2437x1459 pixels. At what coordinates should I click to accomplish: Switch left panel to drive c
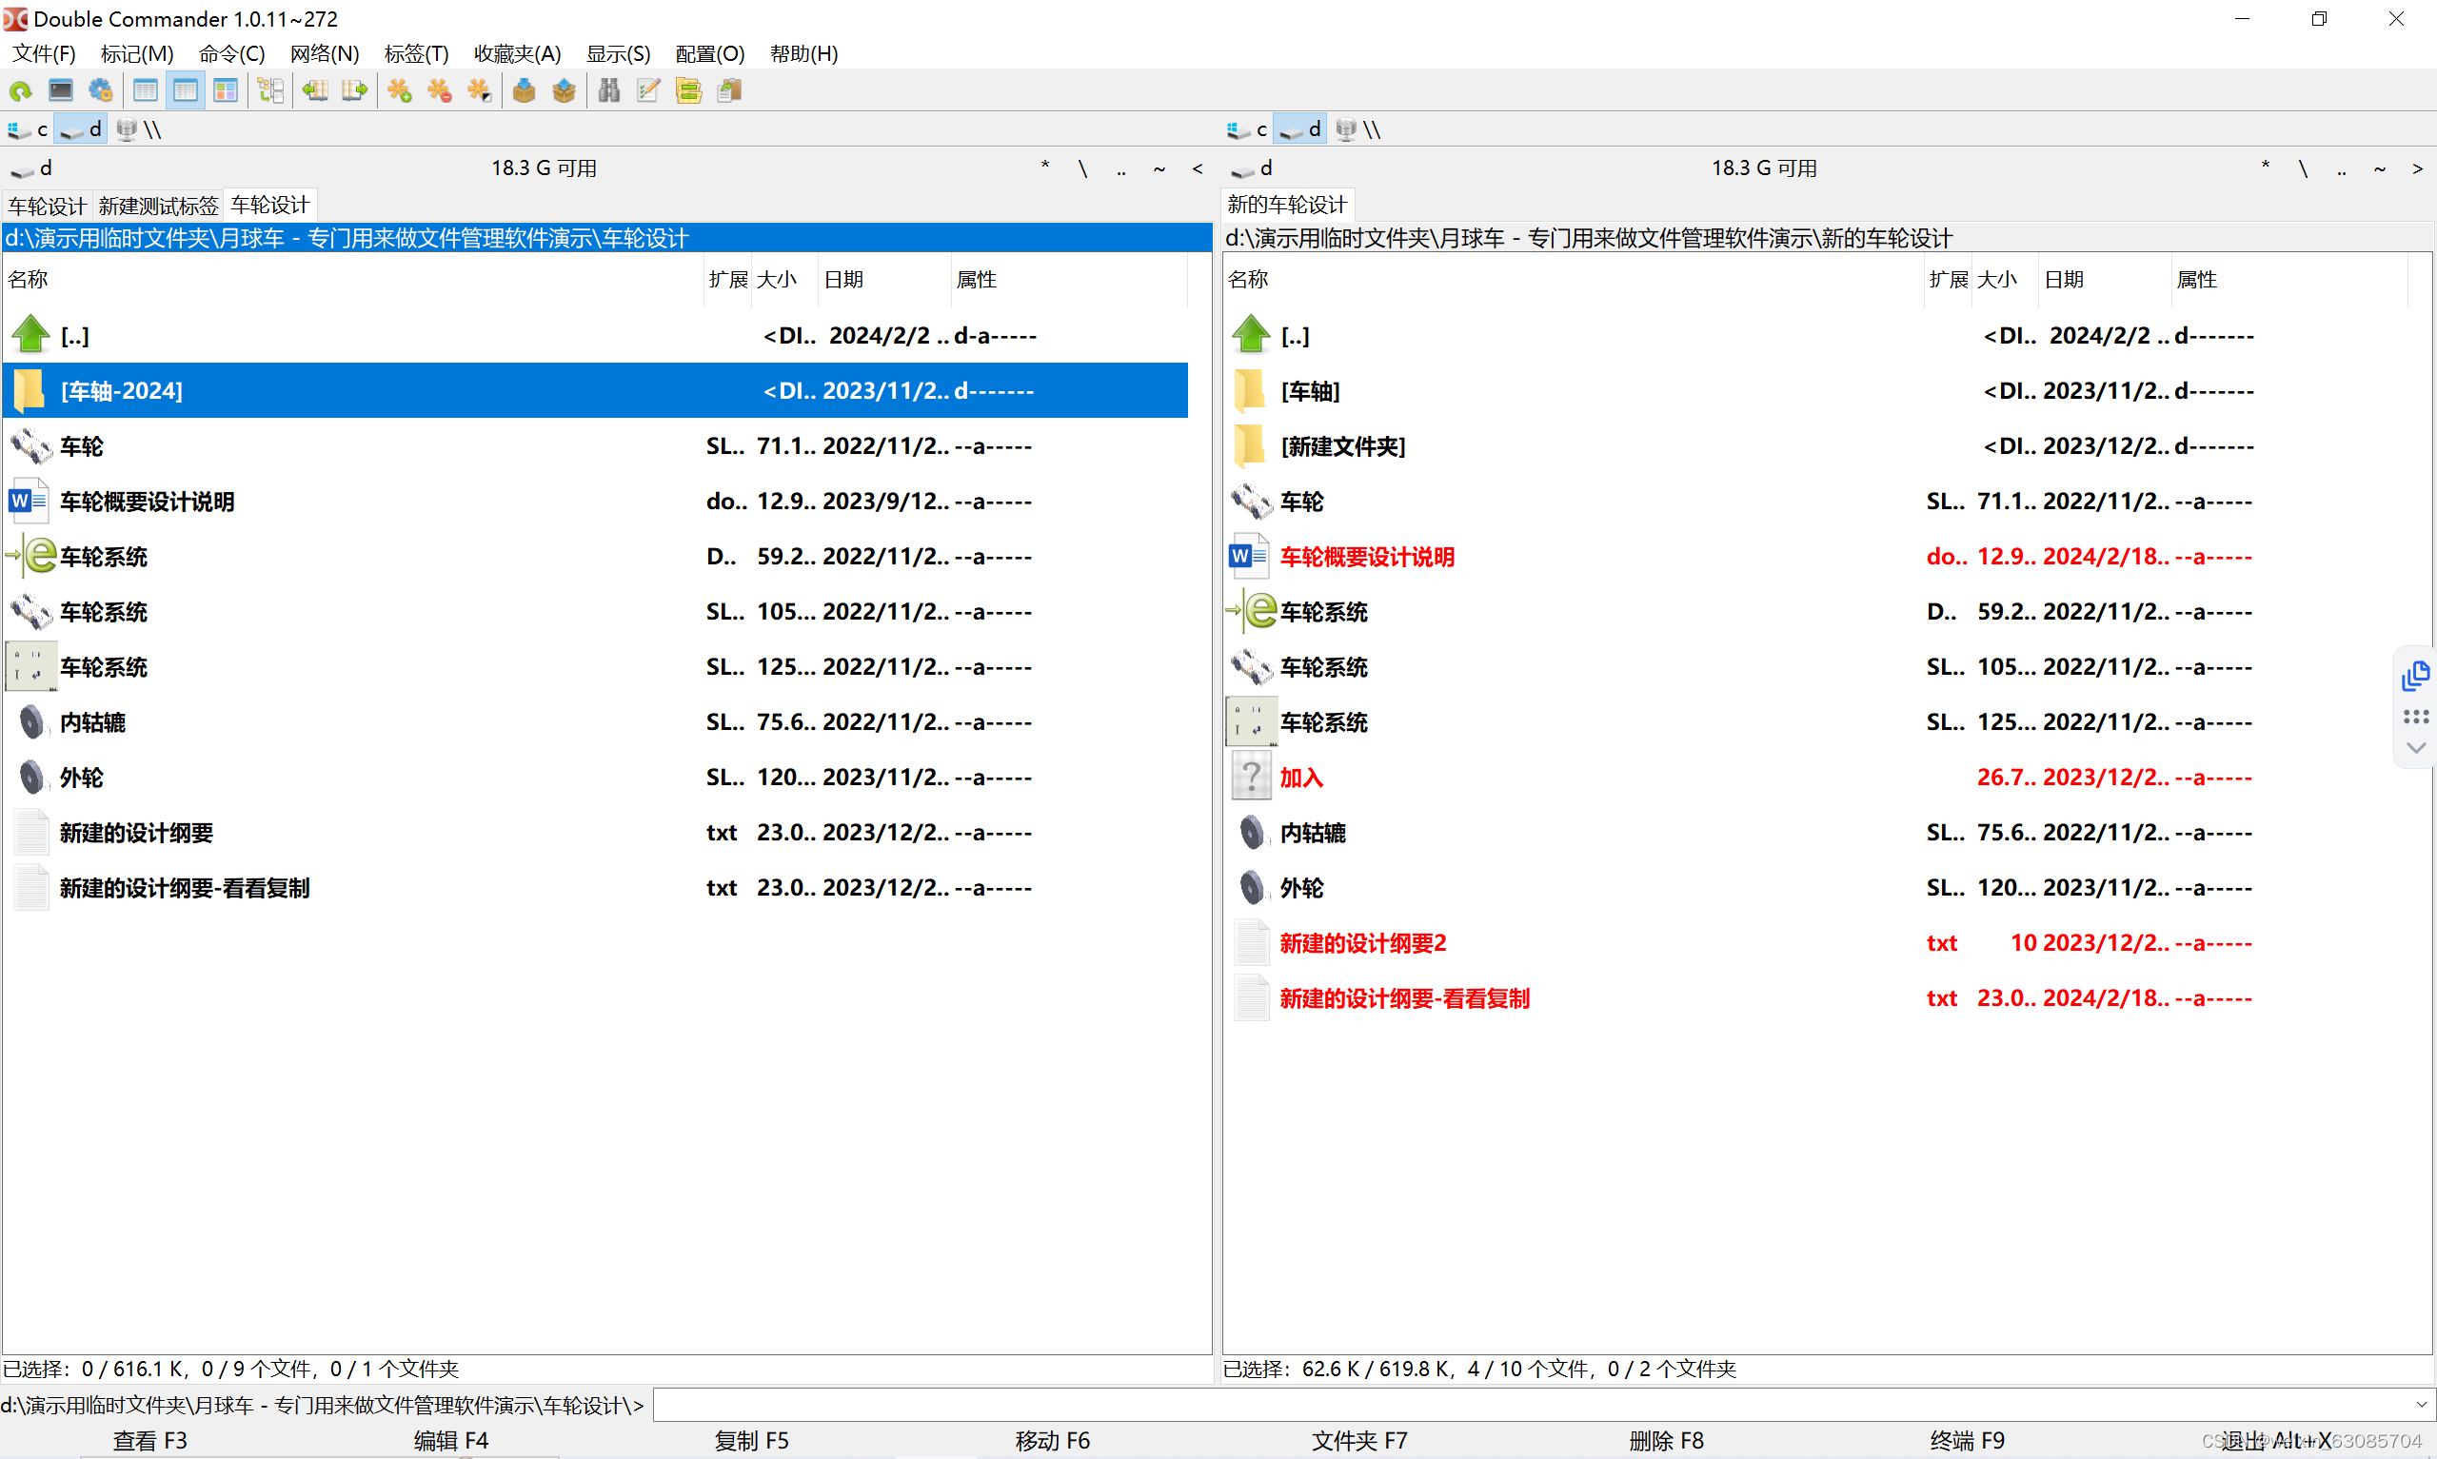pos(30,129)
